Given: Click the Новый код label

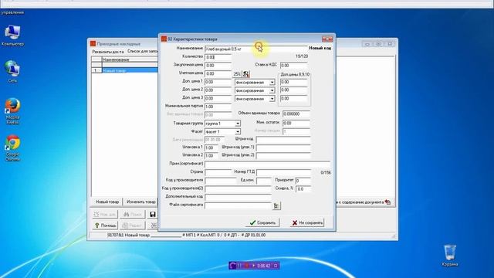Looking at the screenshot, I should [x=320, y=48].
